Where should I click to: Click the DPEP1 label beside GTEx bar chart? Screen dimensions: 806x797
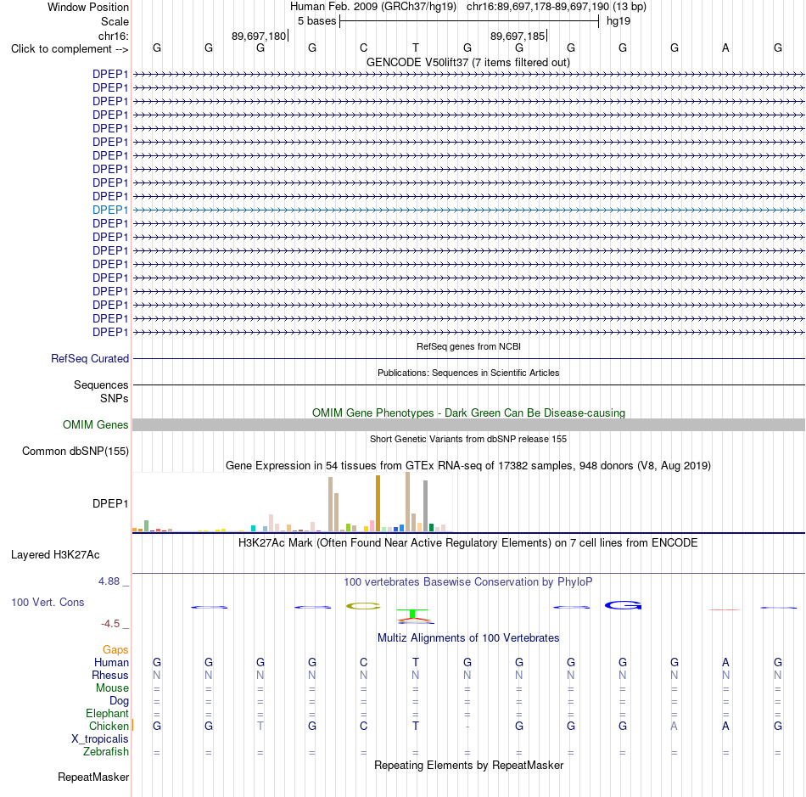(110, 503)
